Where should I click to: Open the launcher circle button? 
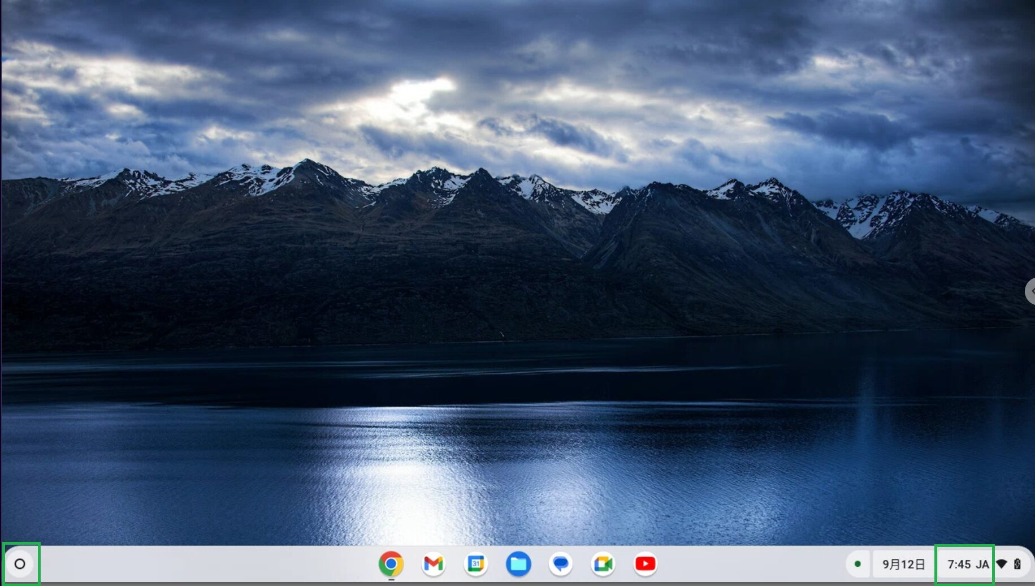[20, 564]
